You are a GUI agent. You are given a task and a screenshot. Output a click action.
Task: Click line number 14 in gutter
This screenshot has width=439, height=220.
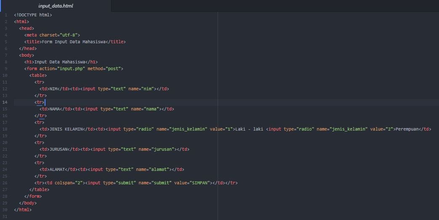click(5, 102)
